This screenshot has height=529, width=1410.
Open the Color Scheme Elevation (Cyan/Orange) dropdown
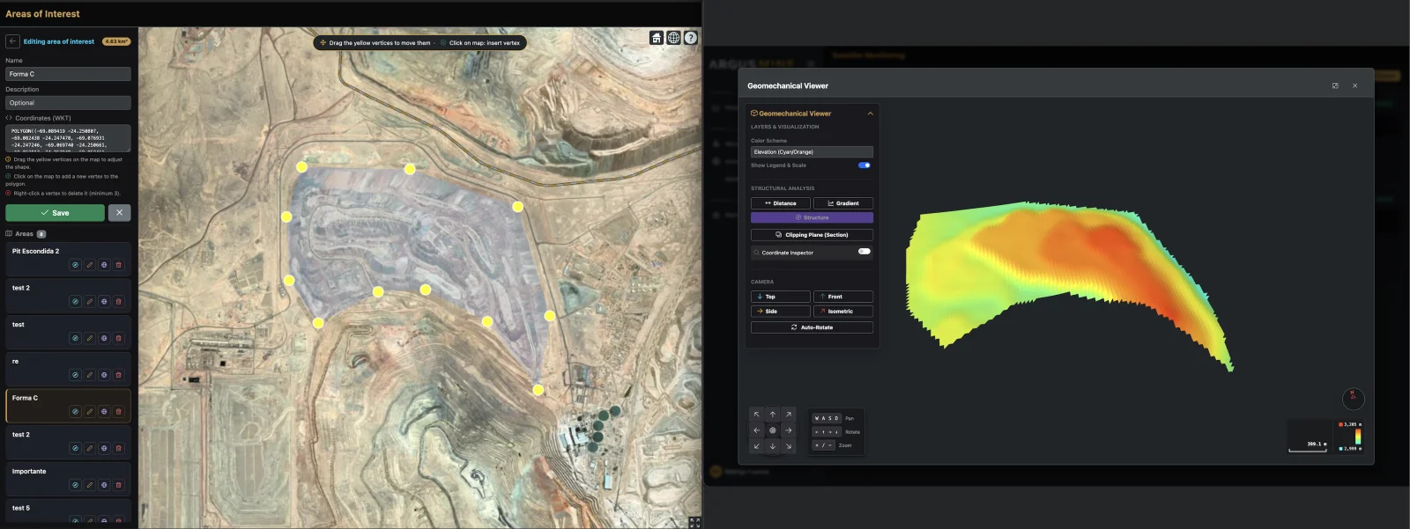coord(812,151)
